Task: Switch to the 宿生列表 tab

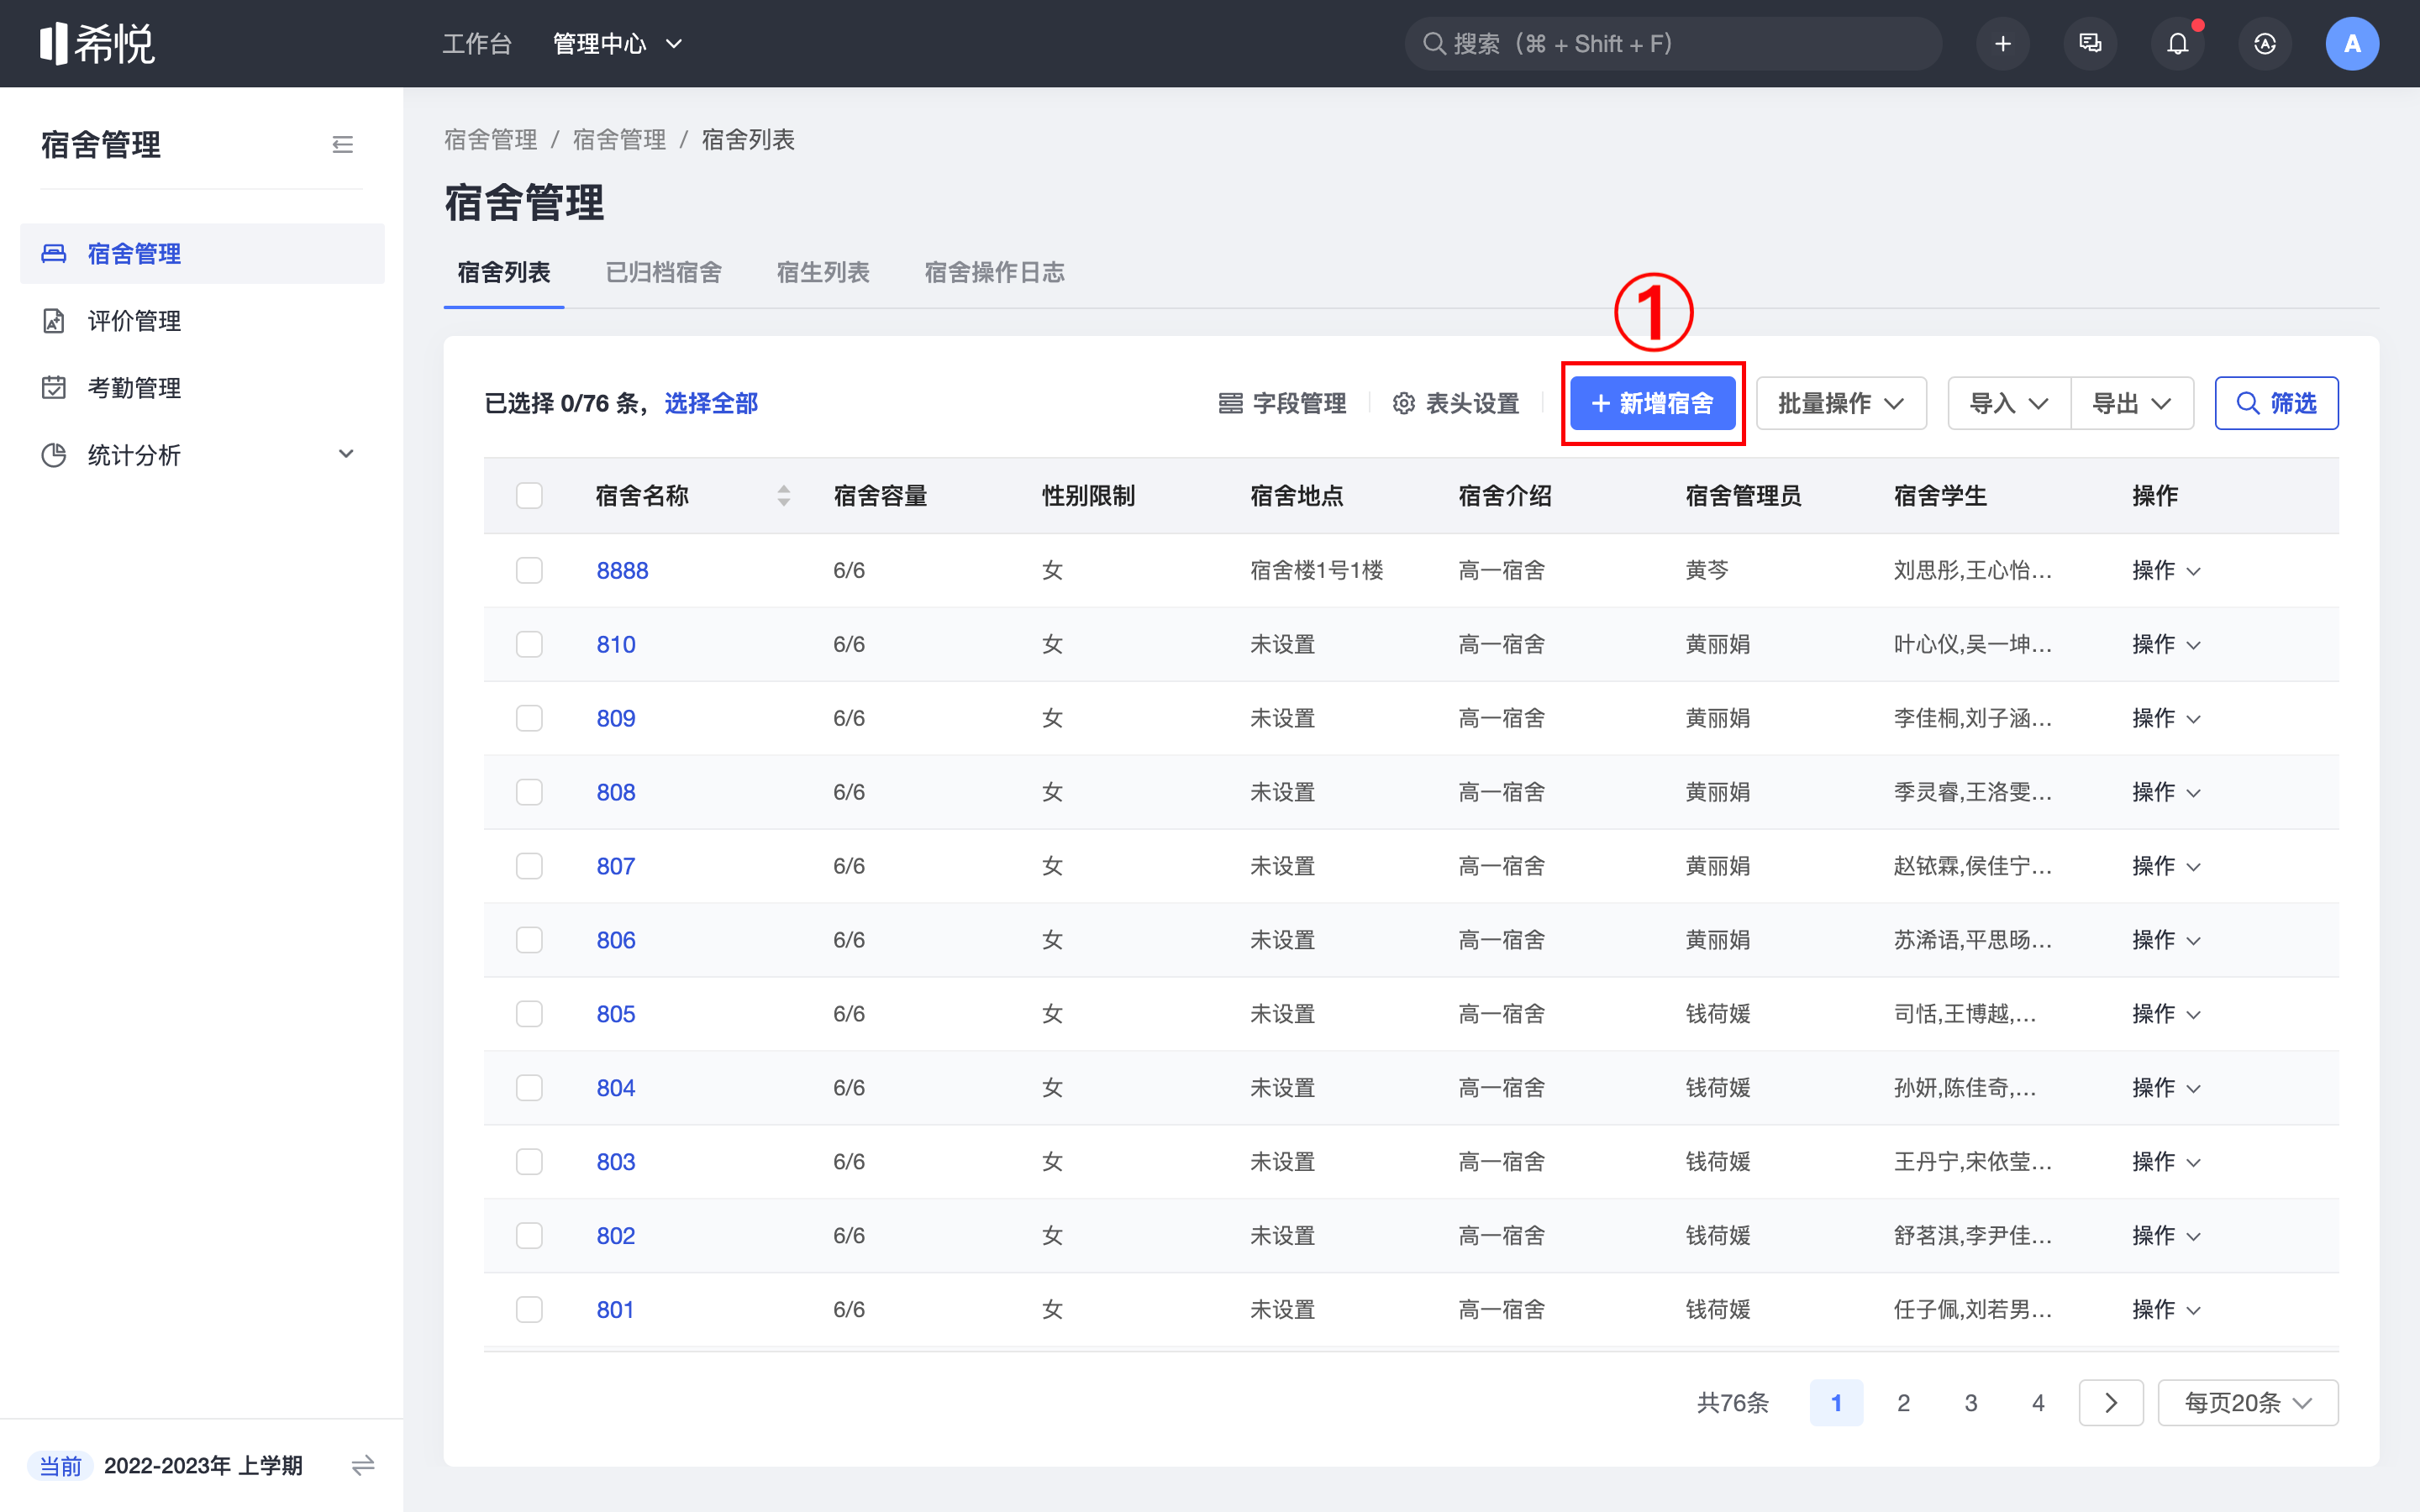Action: pyautogui.click(x=823, y=272)
